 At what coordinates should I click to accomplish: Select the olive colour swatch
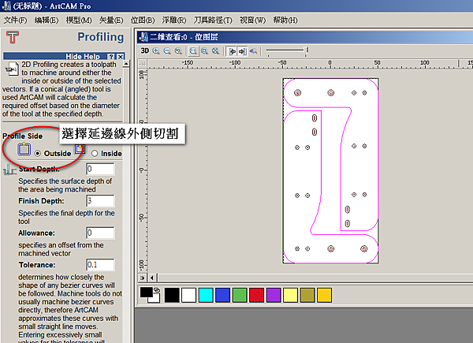(x=307, y=295)
